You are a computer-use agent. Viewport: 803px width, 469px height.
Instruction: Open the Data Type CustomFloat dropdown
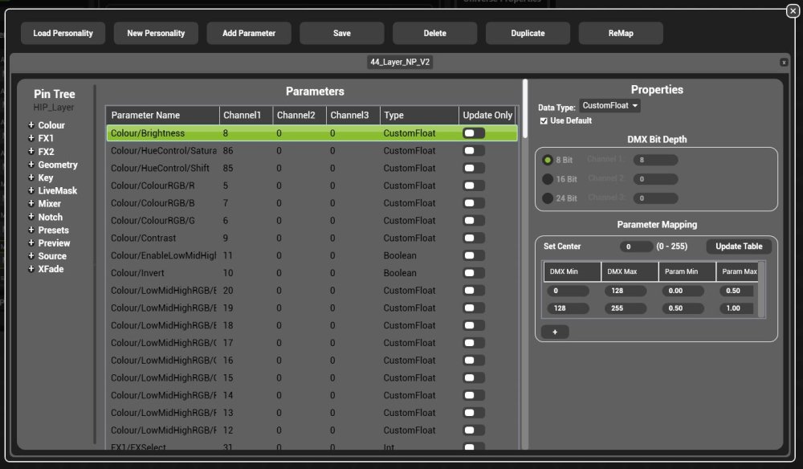coord(609,105)
